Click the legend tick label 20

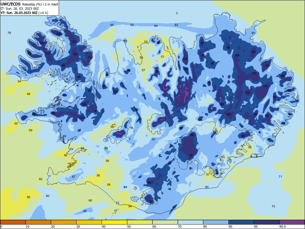tap(53, 227)
